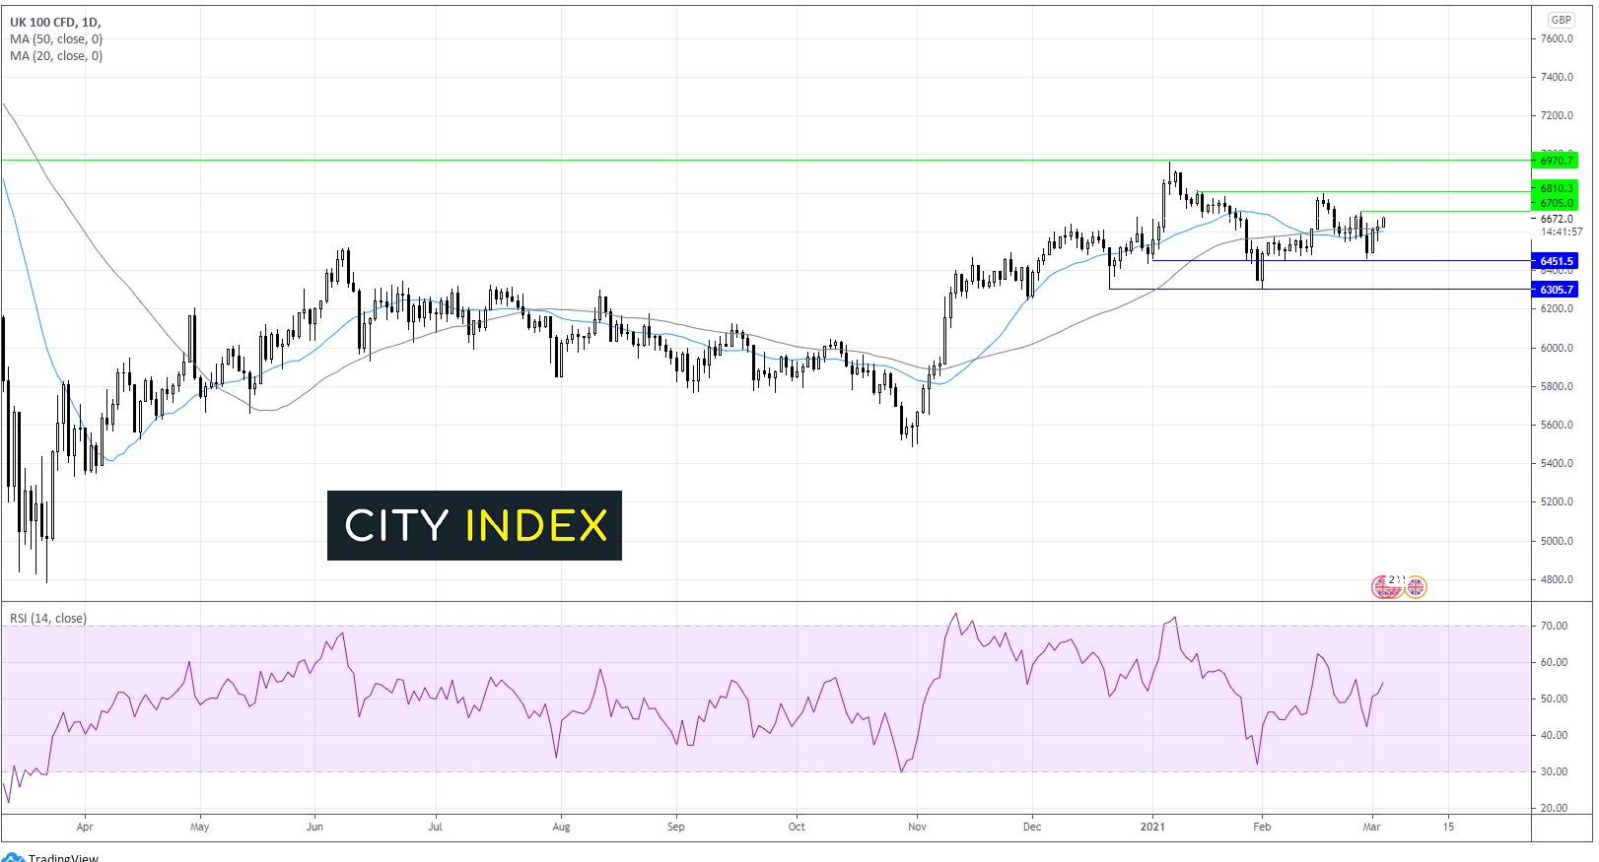Screen dimensions: 1599x862
Task: Click the TradingView cloud logo
Action: (13, 857)
